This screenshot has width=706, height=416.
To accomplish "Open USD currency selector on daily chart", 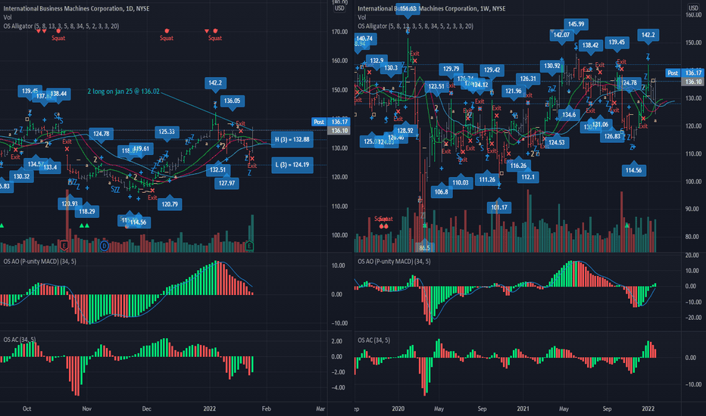I will pos(339,8).
